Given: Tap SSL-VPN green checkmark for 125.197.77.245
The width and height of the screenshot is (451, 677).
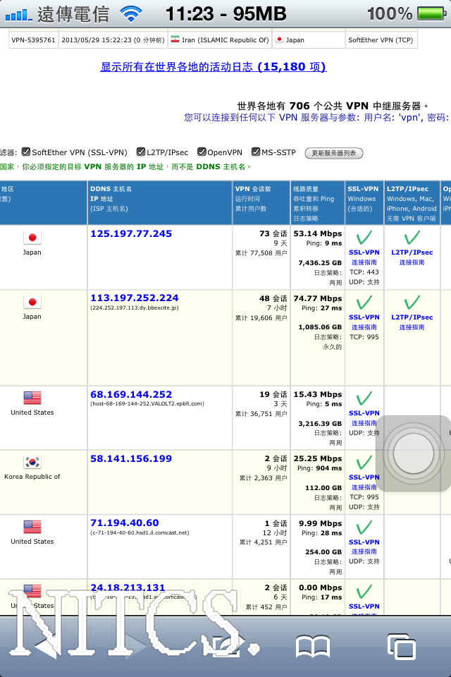Looking at the screenshot, I should [364, 237].
